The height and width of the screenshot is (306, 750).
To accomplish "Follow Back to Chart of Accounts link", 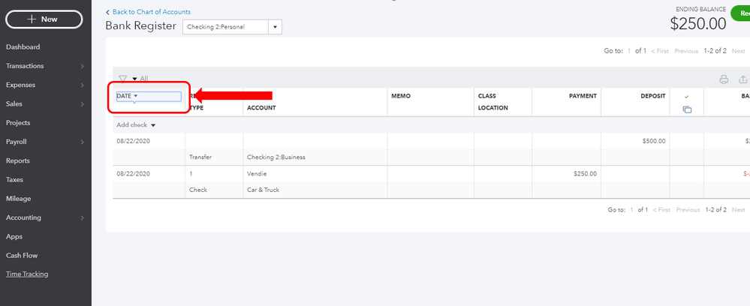I will click(148, 12).
